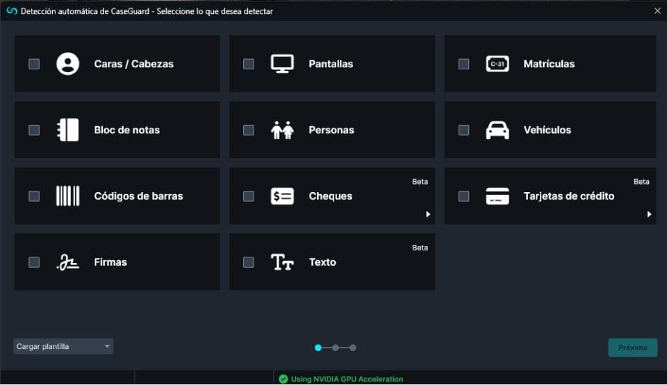Open the Cargar plantilla dropdown
Image resolution: width=667 pixels, height=385 pixels.
point(63,346)
